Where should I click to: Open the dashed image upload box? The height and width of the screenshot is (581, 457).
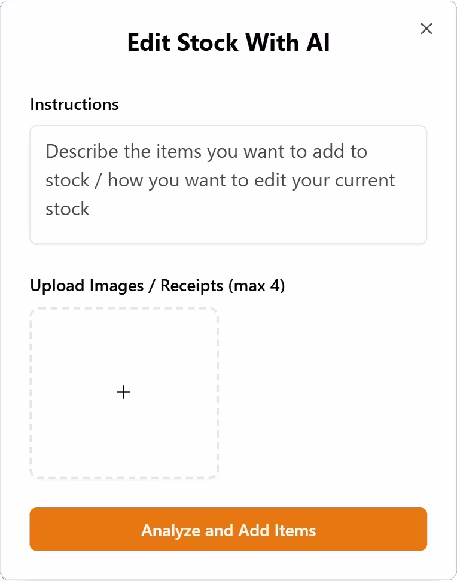124,393
